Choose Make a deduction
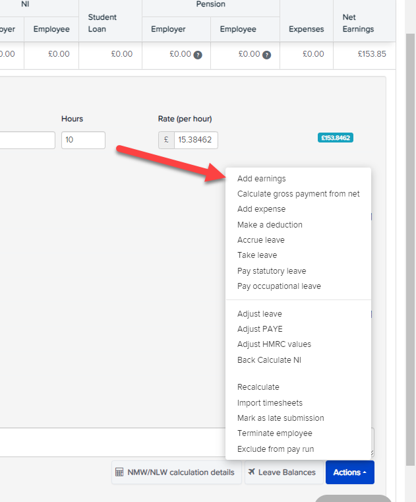Screen dimensions: 416x502 (270, 225)
